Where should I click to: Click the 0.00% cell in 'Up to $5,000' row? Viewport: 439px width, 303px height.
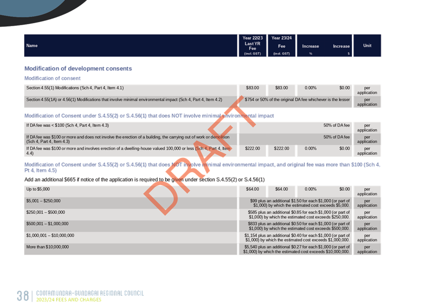(310, 189)
